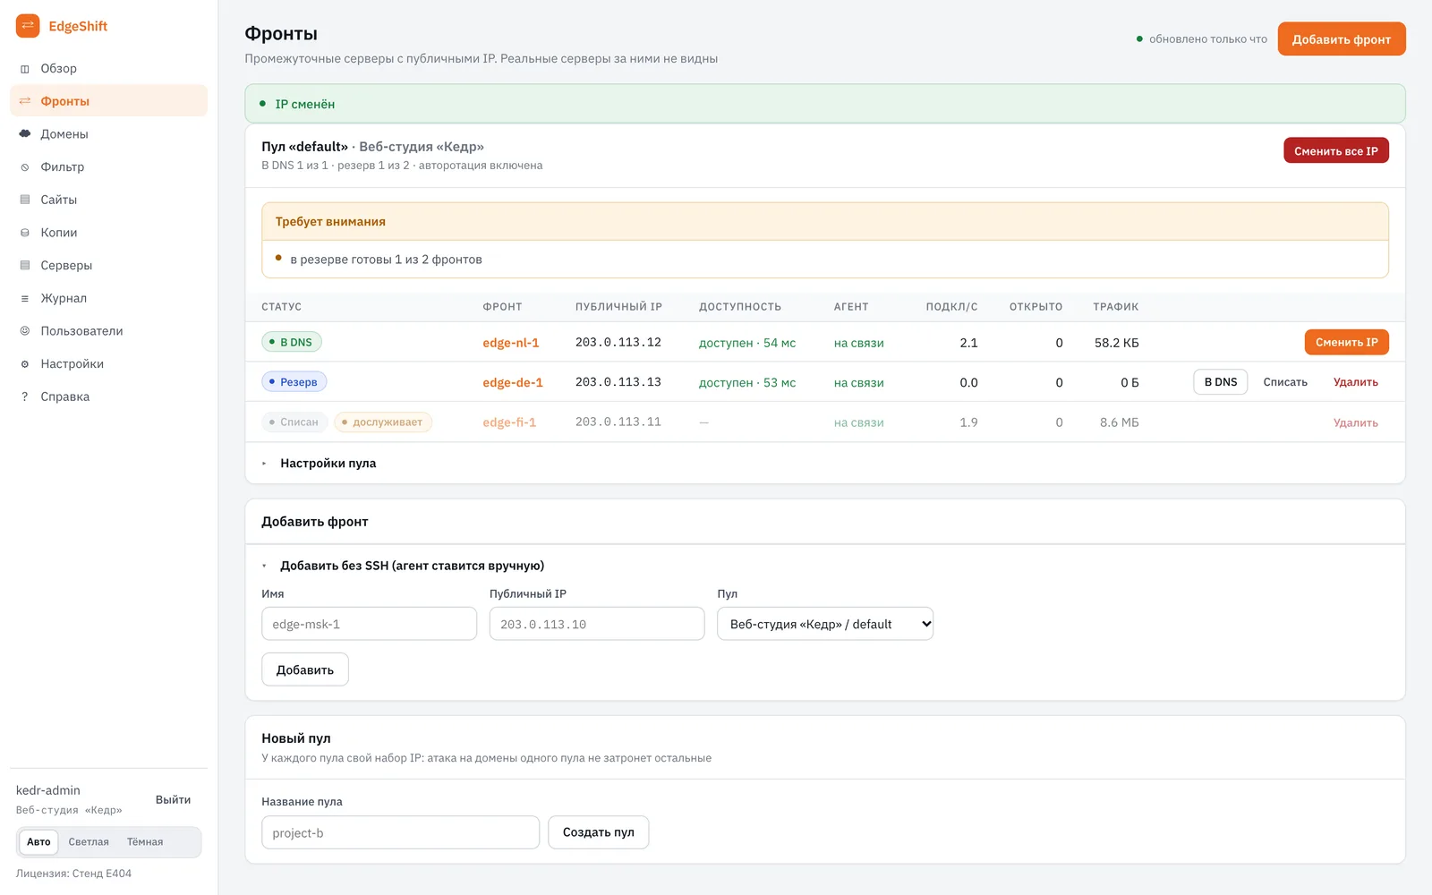Viewport: 1432px width, 895px height.
Task: Click the Журнал list icon
Action: coord(25,298)
